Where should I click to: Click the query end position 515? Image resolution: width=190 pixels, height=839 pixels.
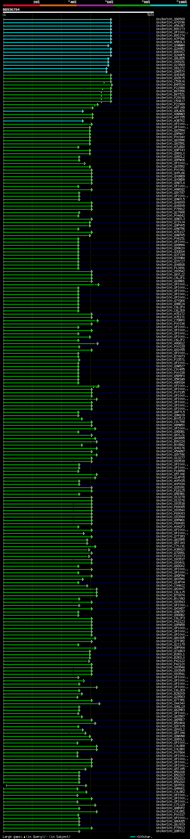150,15
